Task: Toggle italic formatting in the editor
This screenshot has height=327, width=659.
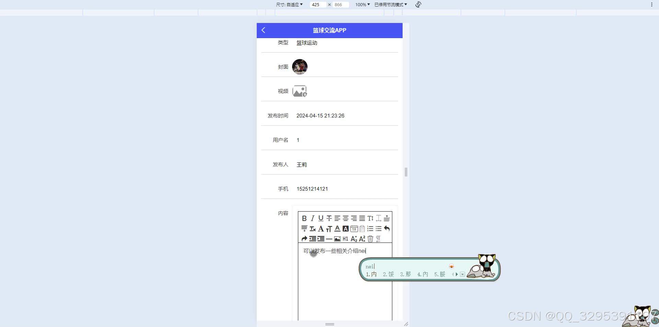Action: (312, 218)
